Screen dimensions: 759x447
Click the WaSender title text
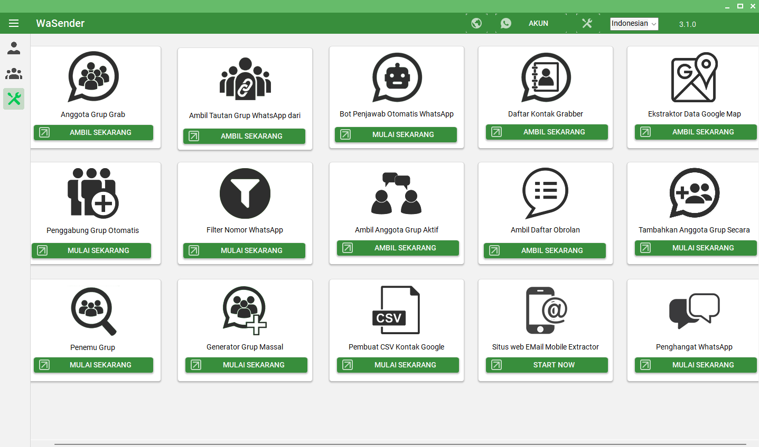tap(60, 23)
